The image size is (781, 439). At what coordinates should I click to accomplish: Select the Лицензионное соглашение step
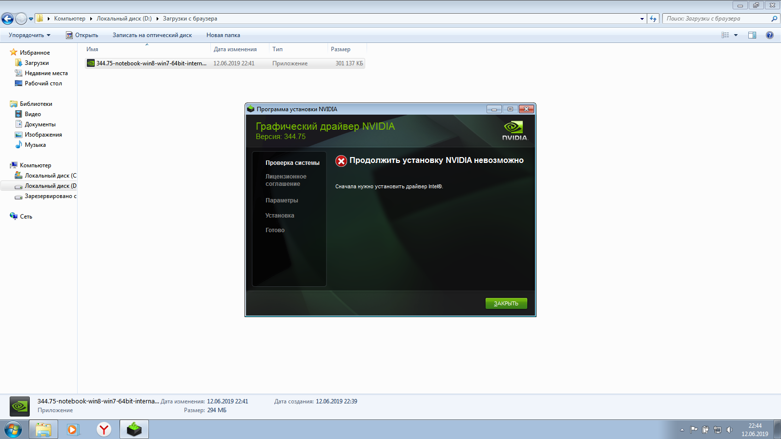coord(286,180)
